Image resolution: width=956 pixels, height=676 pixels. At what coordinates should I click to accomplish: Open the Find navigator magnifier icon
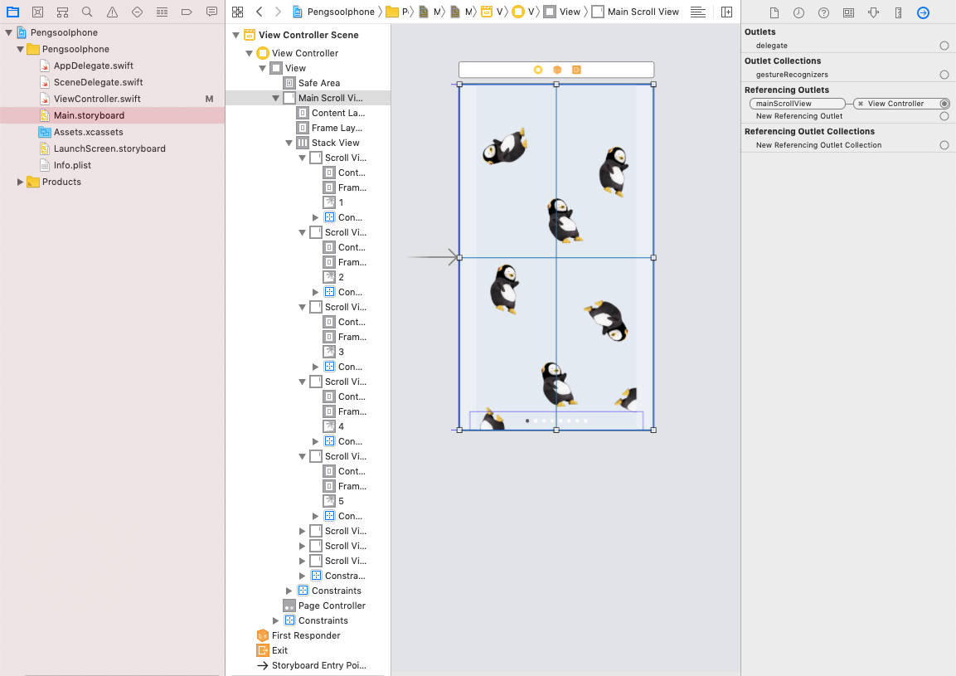87,12
